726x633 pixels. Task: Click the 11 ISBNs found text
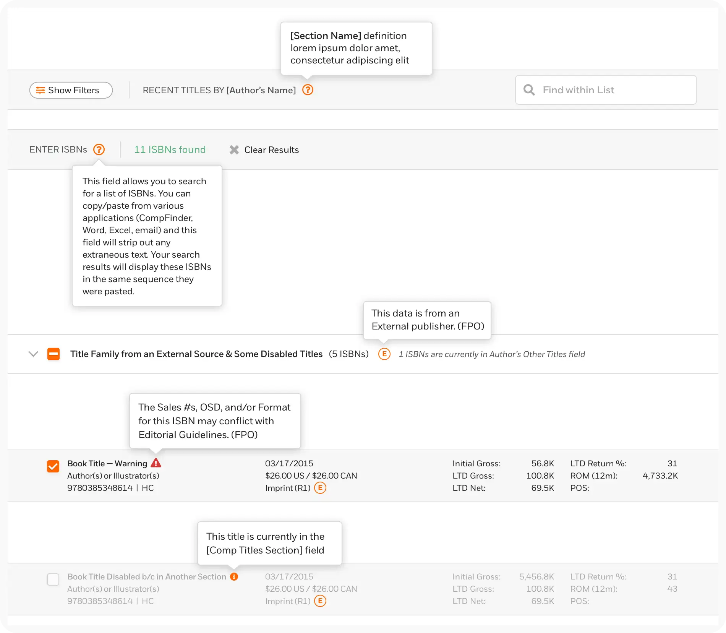pos(170,149)
